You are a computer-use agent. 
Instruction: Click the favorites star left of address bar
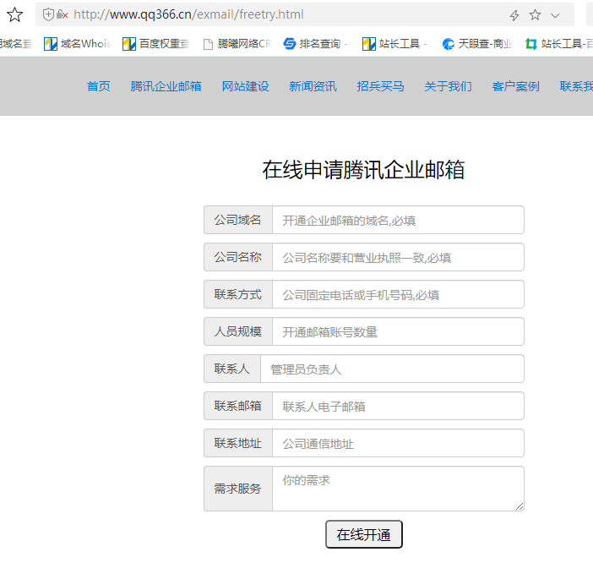click(14, 14)
